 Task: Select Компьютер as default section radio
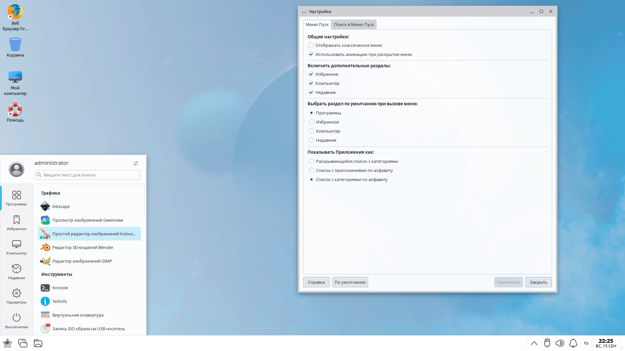tap(312, 131)
